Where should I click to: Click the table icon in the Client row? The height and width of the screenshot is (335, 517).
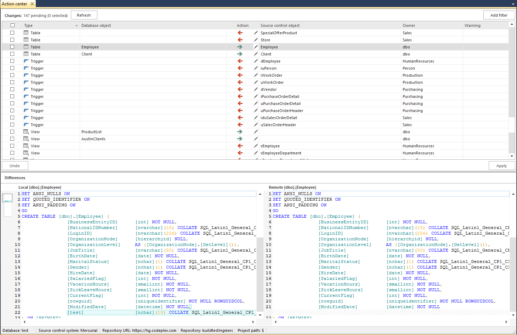pyautogui.click(x=26, y=54)
